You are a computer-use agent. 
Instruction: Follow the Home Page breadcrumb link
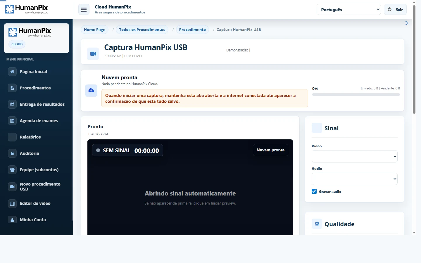click(x=94, y=30)
